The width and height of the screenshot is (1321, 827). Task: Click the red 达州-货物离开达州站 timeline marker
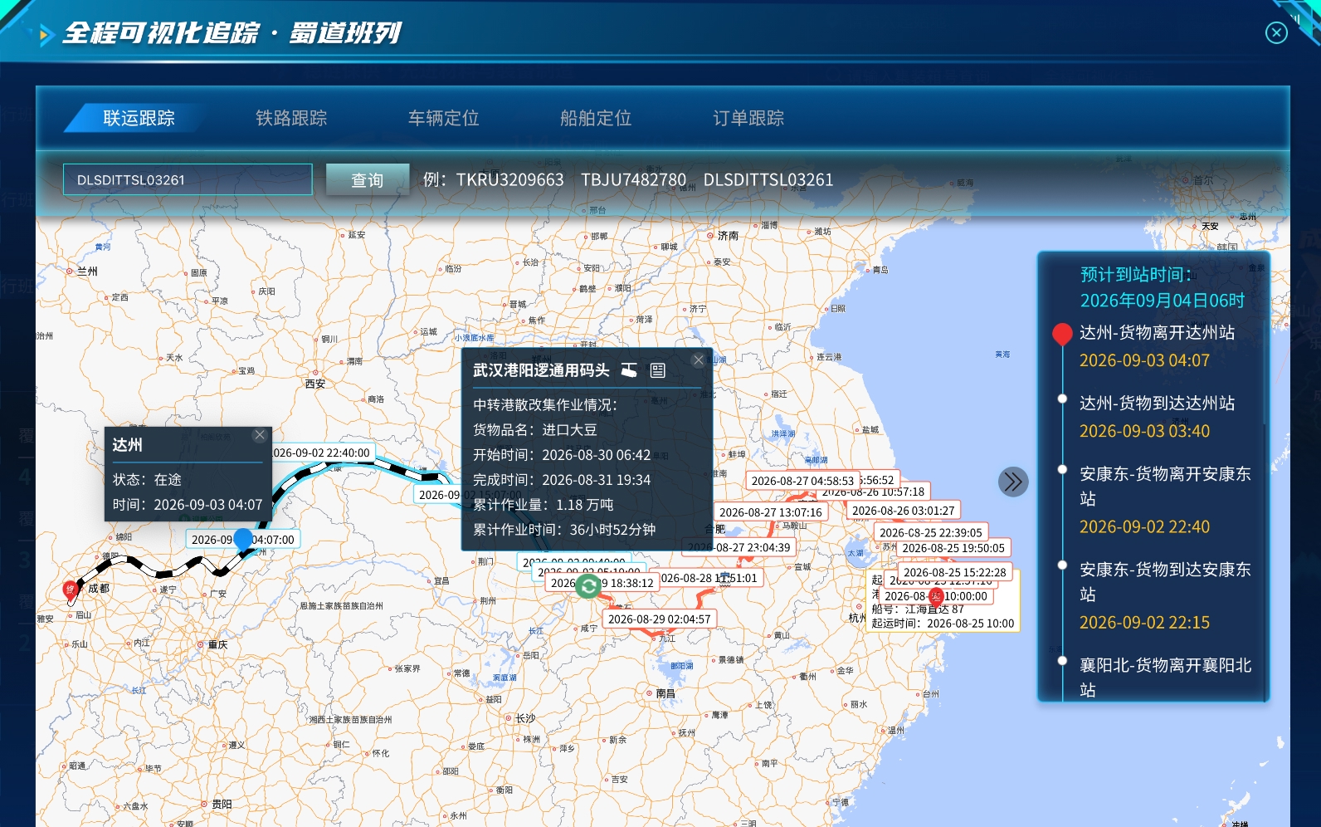[x=1062, y=334]
